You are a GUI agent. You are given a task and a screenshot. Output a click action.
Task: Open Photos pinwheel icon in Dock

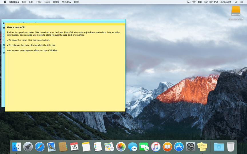[x=121, y=147]
